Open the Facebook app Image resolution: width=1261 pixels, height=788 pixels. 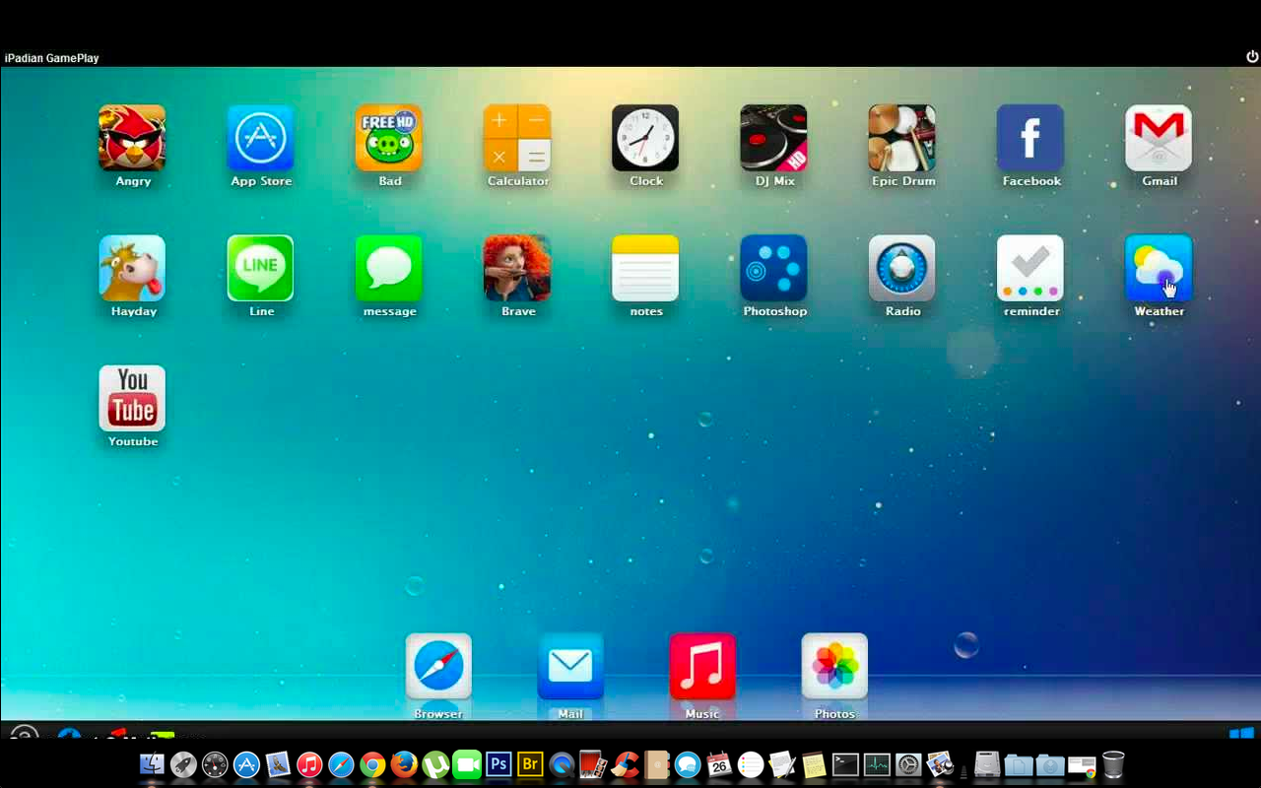(x=1030, y=138)
